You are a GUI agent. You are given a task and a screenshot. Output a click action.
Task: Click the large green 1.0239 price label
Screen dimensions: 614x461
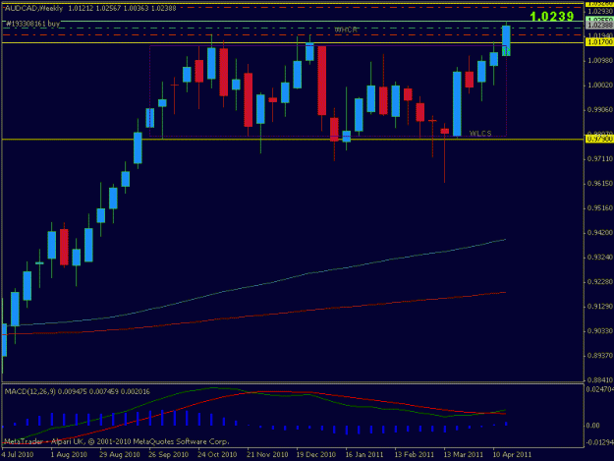(x=552, y=16)
